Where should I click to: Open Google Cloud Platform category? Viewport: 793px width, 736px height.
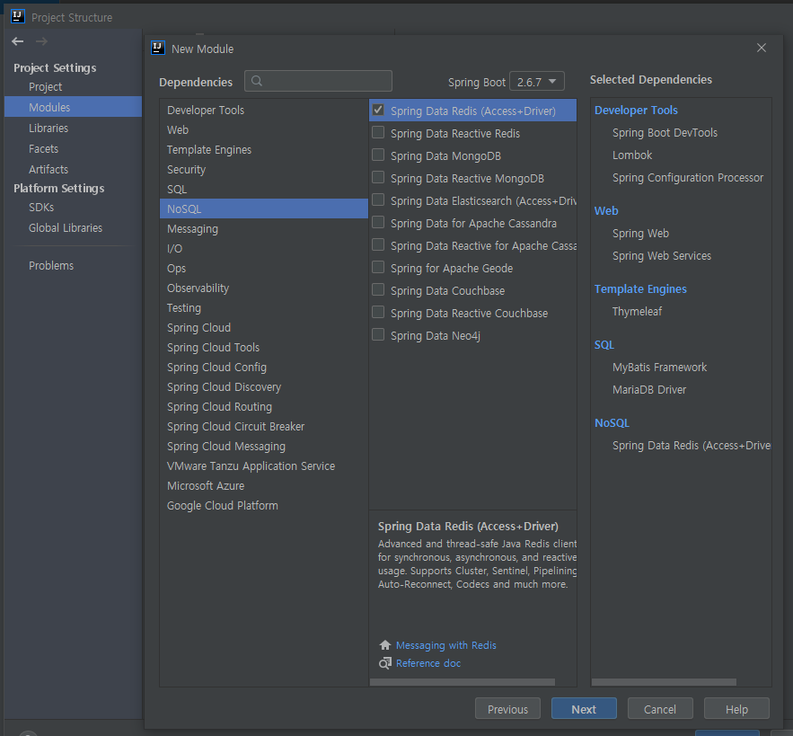click(x=263, y=505)
